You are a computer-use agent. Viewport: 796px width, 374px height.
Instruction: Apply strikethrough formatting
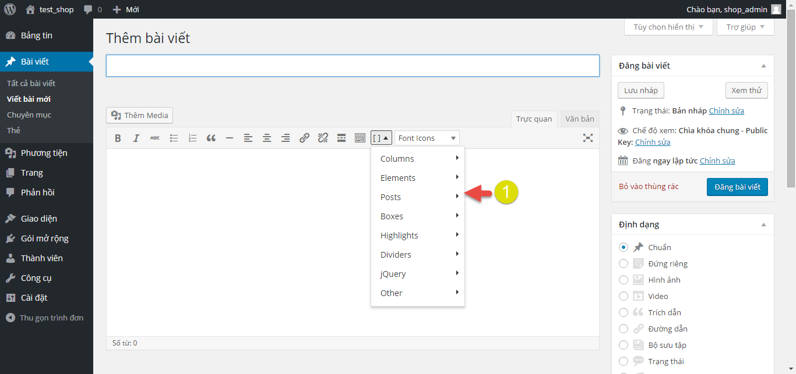tap(155, 138)
